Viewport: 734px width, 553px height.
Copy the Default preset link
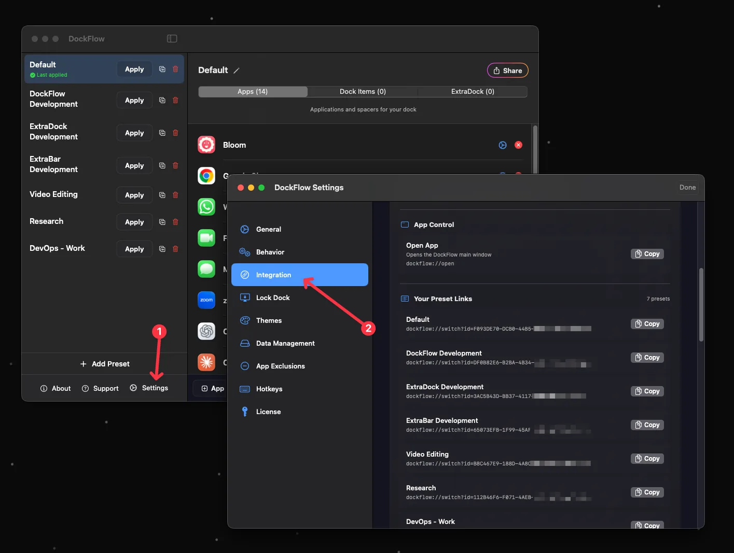647,324
